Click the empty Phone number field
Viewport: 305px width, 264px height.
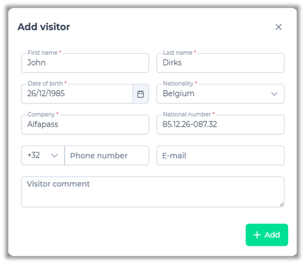(x=107, y=156)
